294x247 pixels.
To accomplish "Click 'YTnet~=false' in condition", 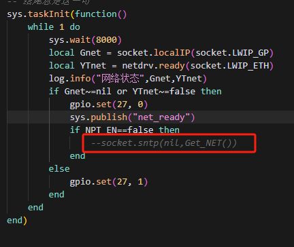I will pyautogui.click(x=164, y=92).
